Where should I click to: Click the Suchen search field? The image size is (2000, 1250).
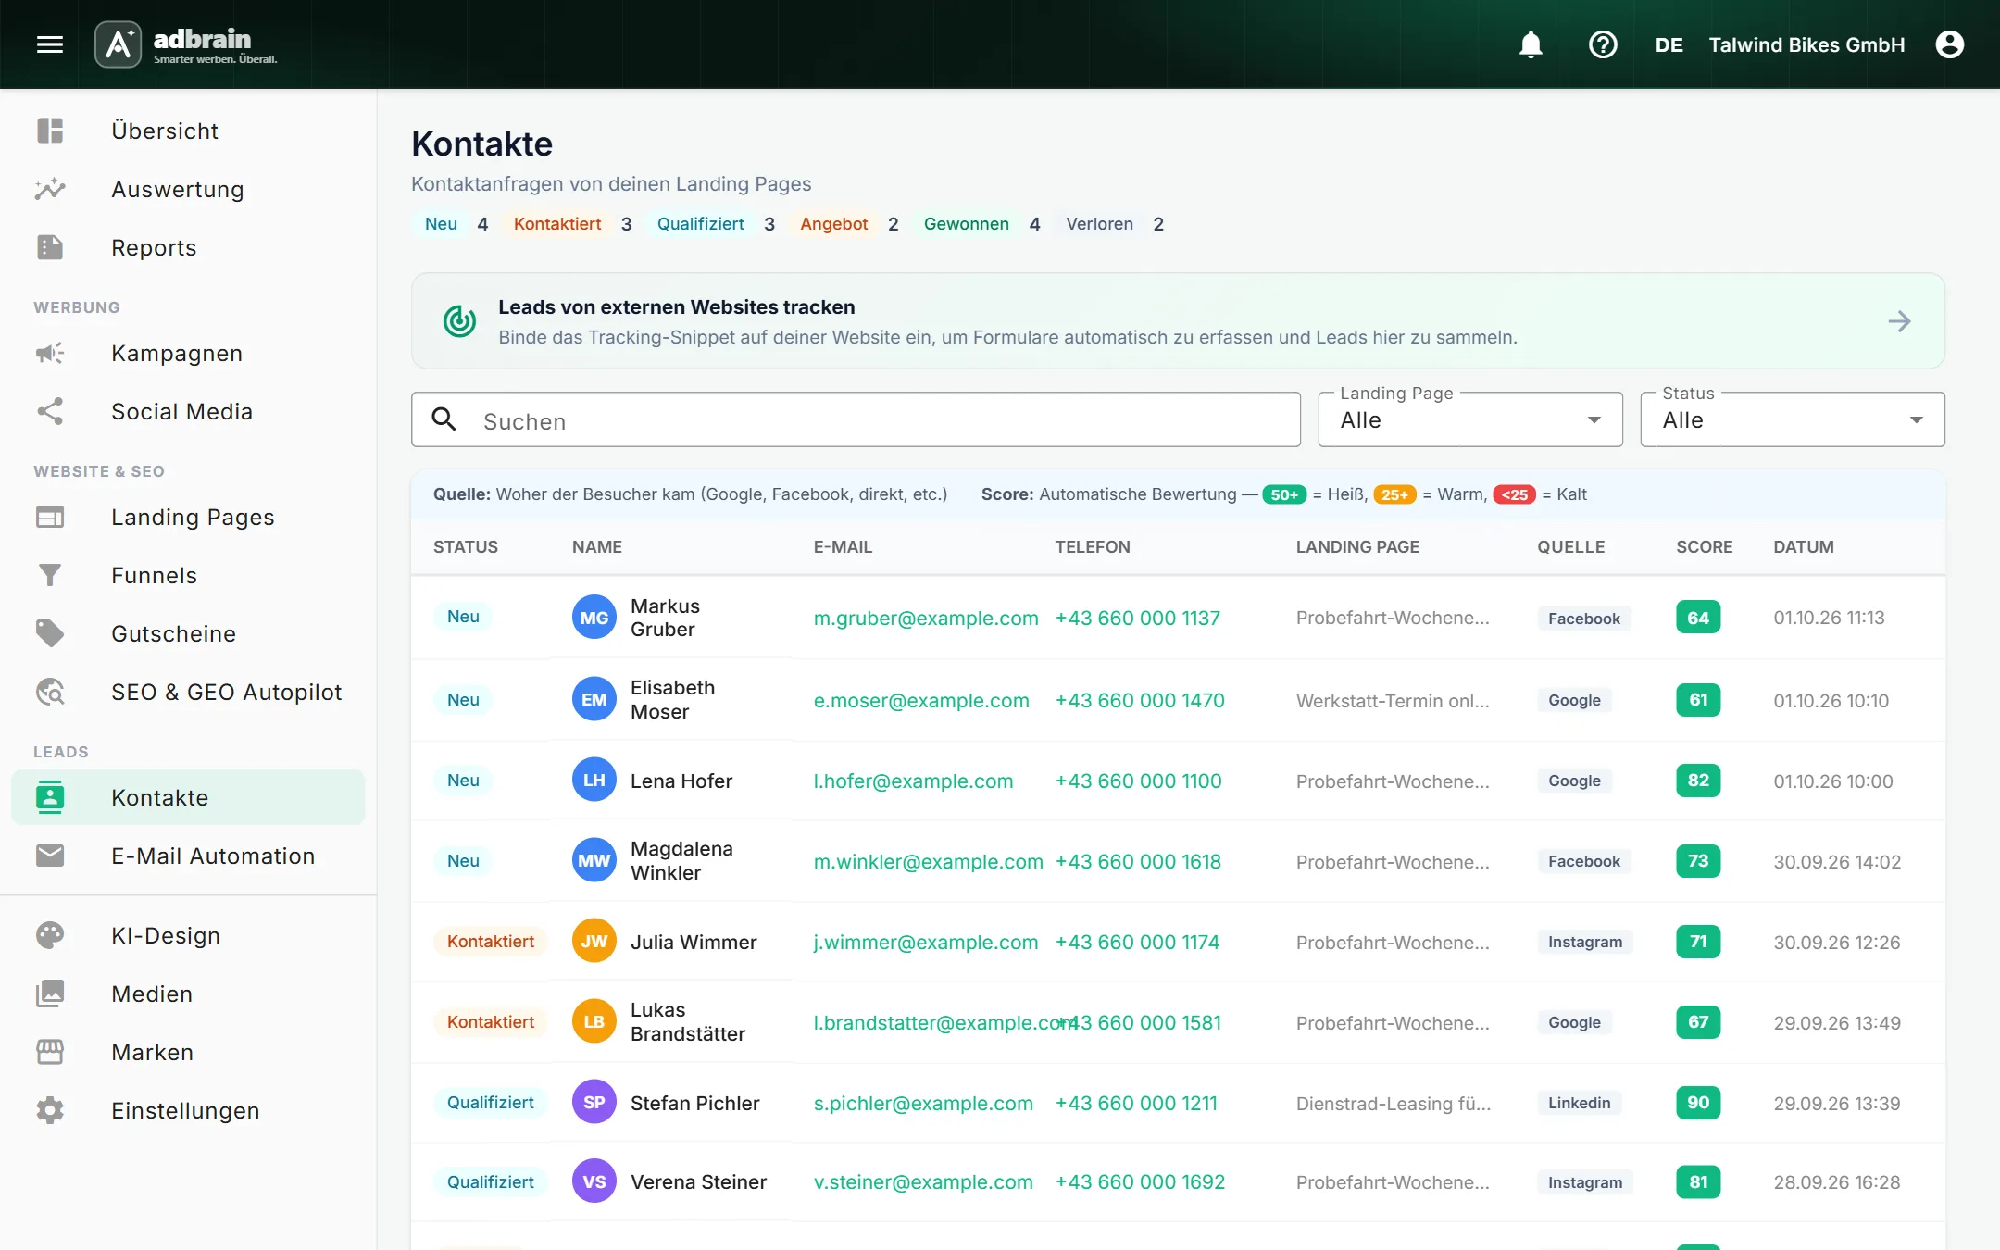coord(856,420)
